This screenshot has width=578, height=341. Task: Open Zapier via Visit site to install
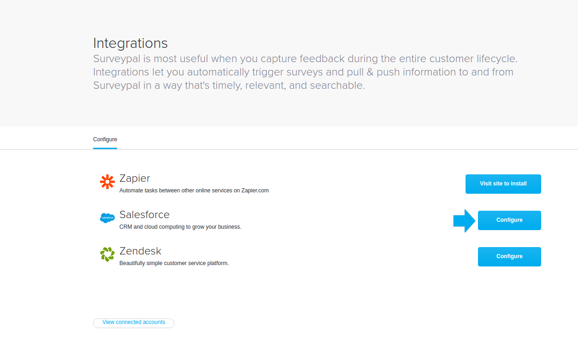click(x=503, y=184)
